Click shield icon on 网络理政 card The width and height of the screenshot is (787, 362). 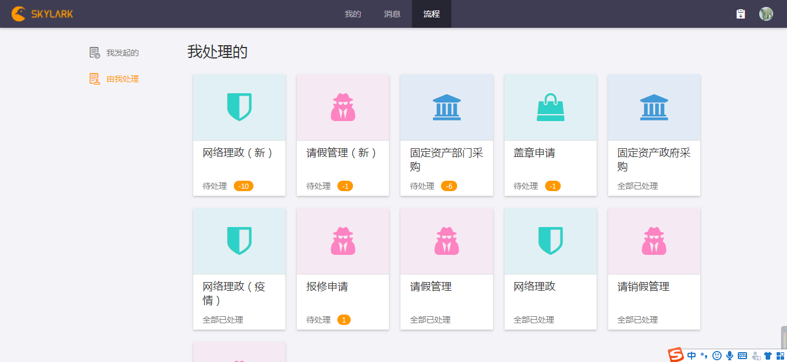pyautogui.click(x=550, y=241)
